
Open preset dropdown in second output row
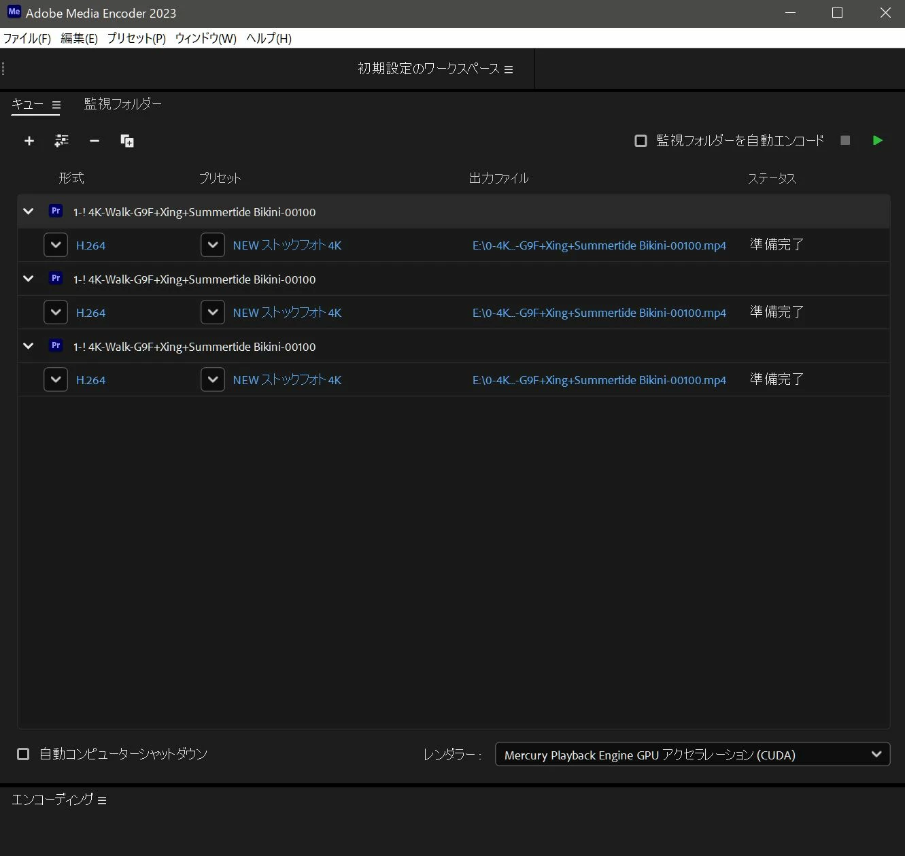[x=213, y=312]
